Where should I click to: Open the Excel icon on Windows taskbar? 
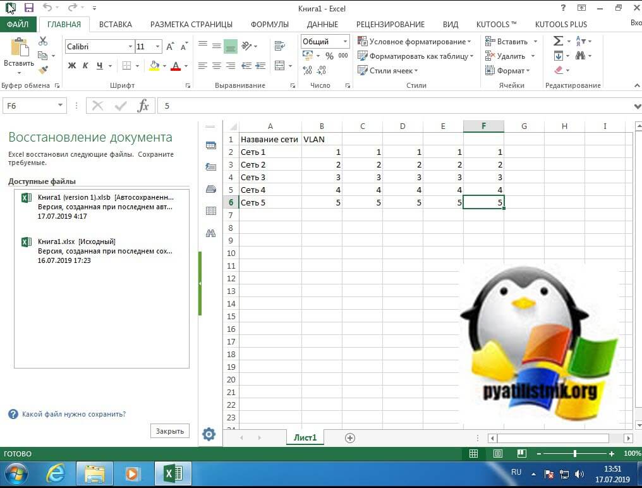[x=173, y=473]
